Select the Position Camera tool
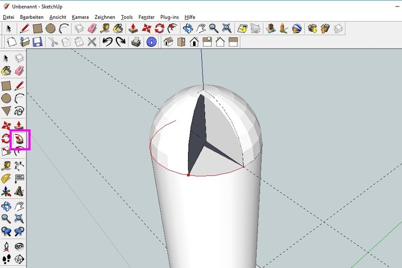The height and width of the screenshot is (268, 402). click(6, 247)
